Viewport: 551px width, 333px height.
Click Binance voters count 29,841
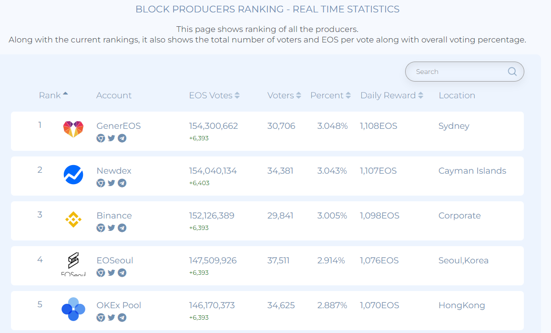point(280,216)
